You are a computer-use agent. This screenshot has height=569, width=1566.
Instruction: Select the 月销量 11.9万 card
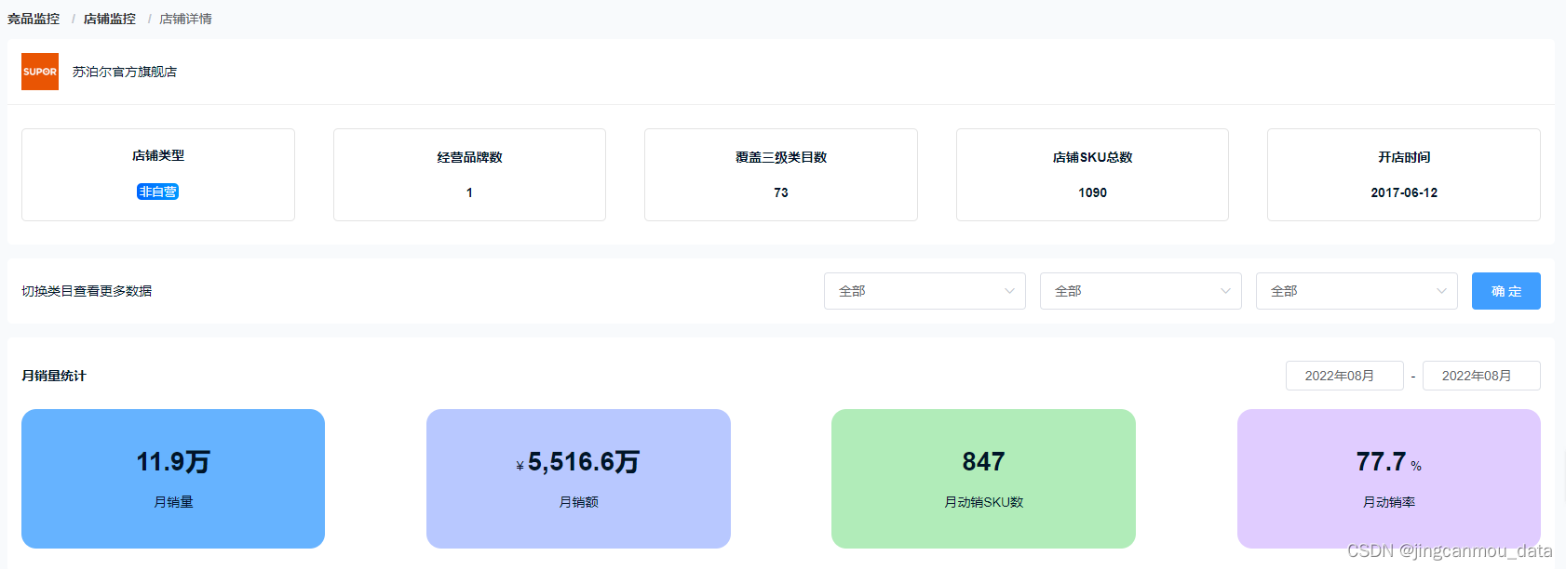[x=173, y=479]
